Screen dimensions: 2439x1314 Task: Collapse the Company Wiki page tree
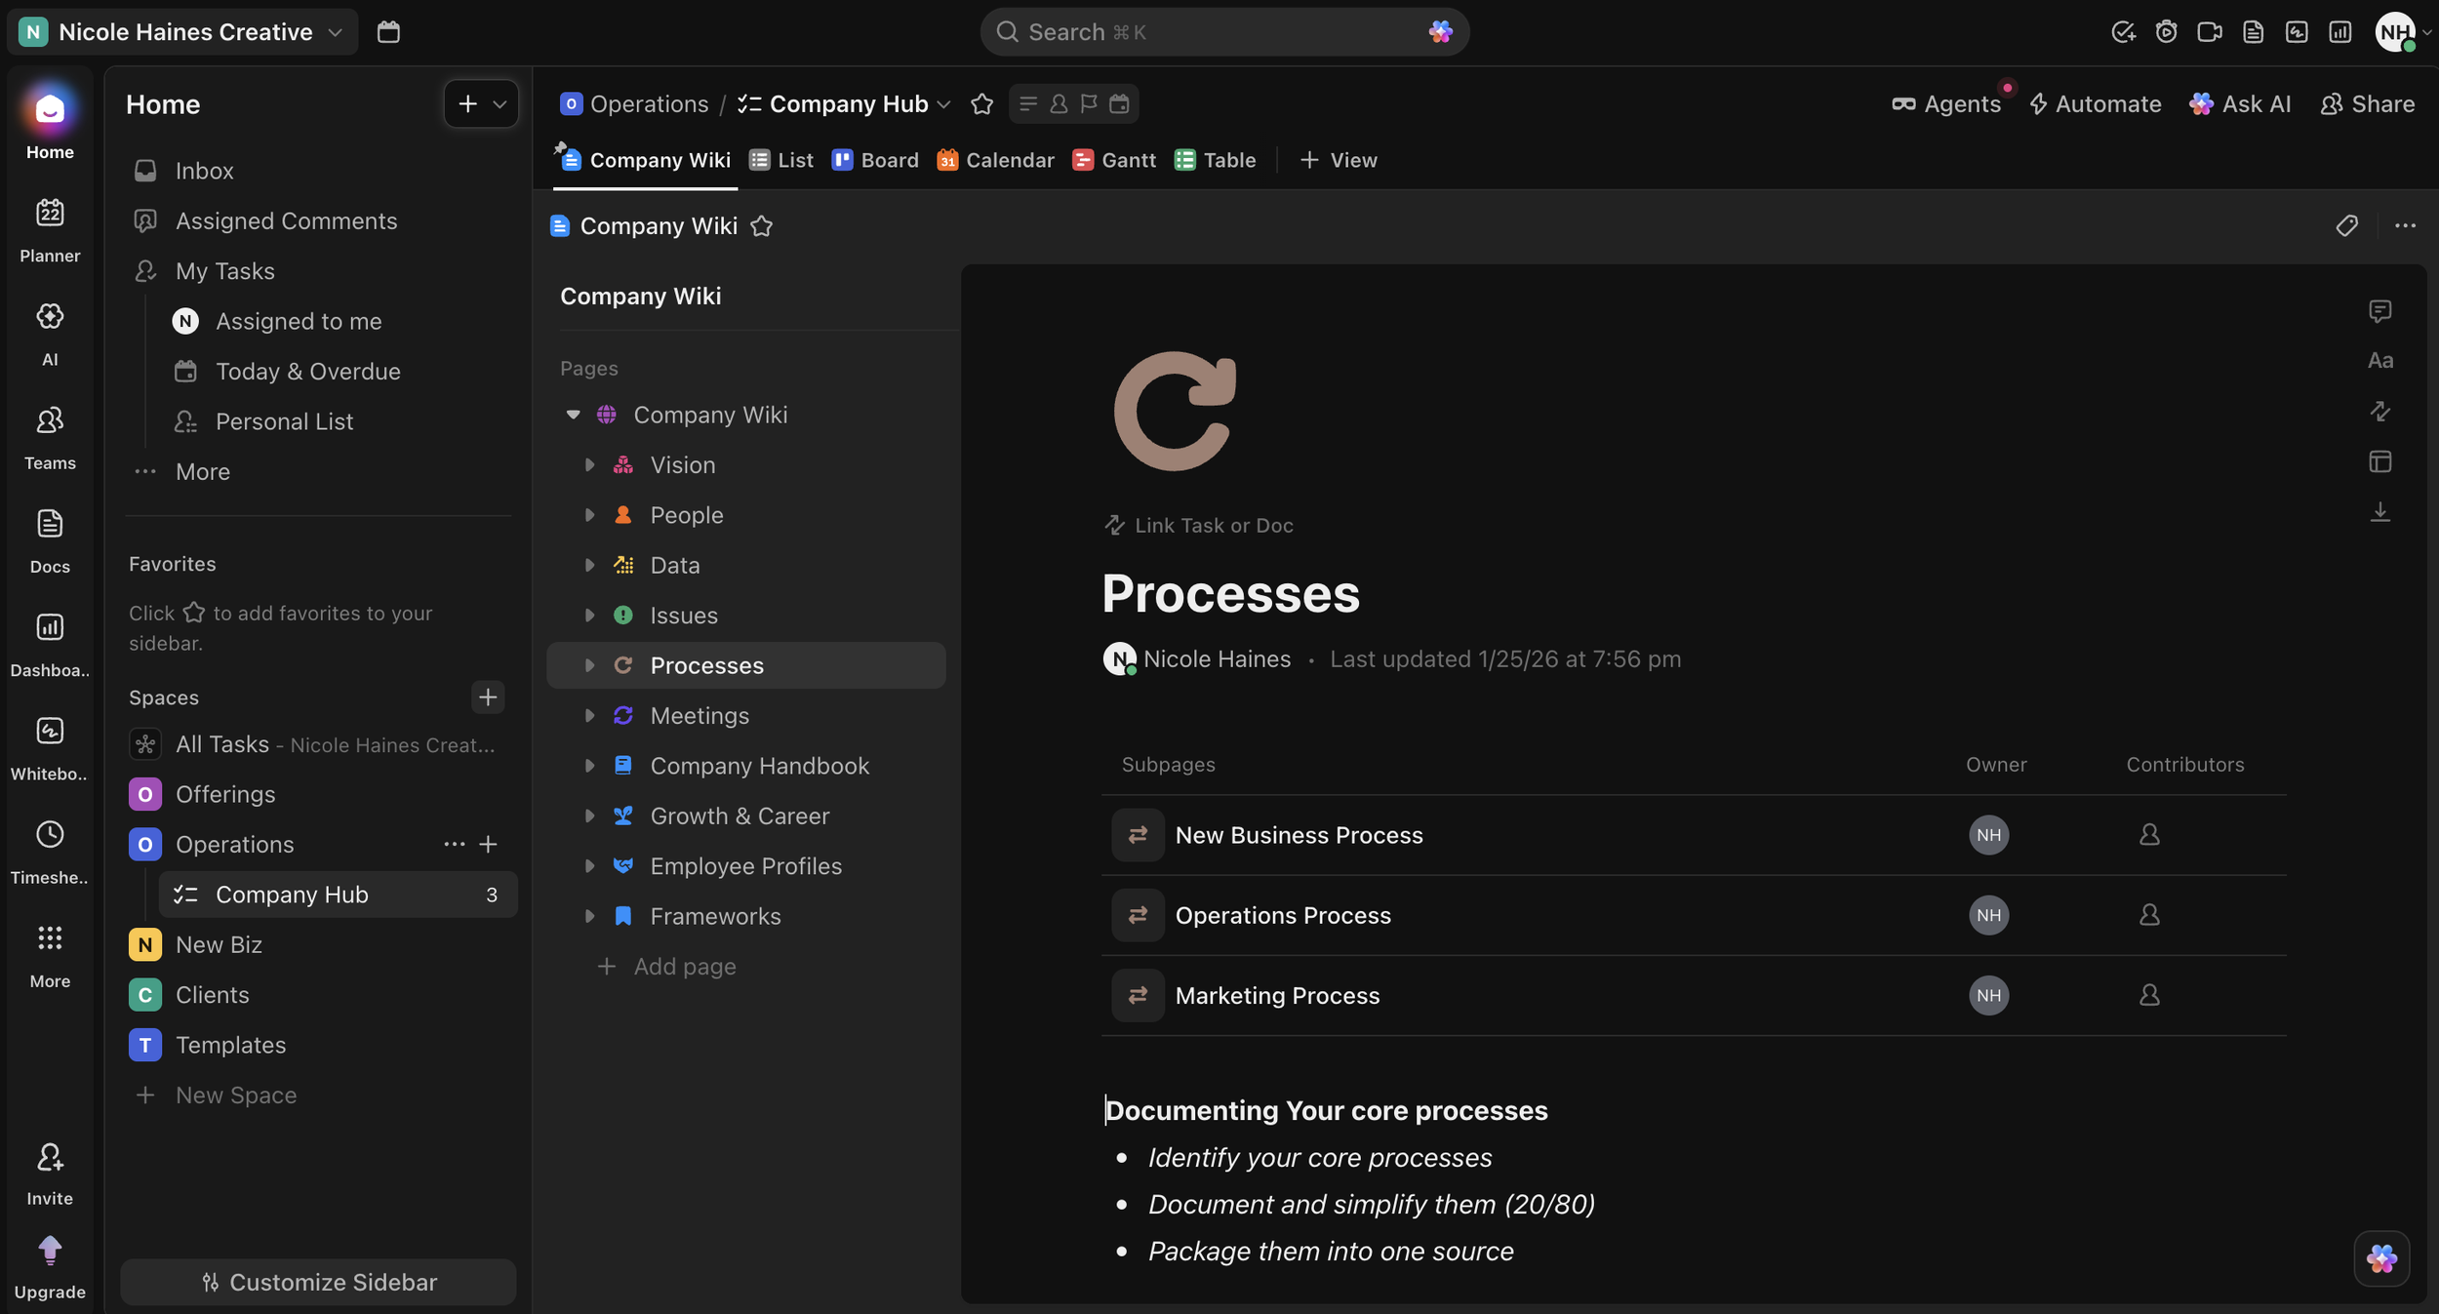click(x=574, y=415)
